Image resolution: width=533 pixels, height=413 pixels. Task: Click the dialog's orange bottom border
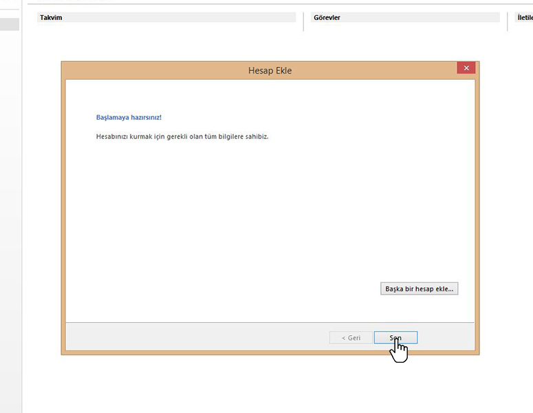pyautogui.click(x=270, y=353)
